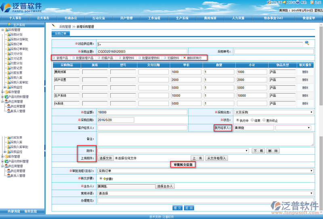
Task: Click the 提交 submit button
Action: [177, 208]
